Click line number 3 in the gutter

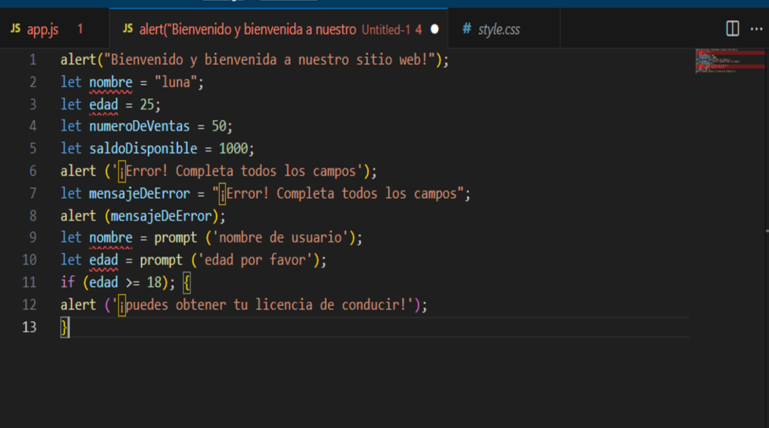click(x=33, y=105)
